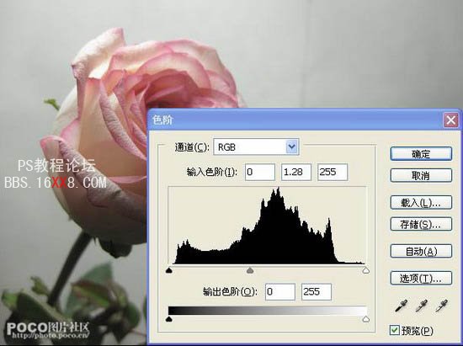This screenshot has width=463, height=346.
Task: Click the output levels black slider handle
Action: pyautogui.click(x=169, y=319)
